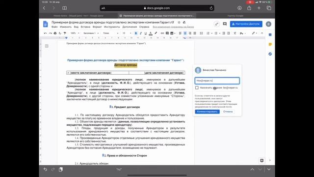
Task: Open Справка menu
Action: tap(144, 27)
